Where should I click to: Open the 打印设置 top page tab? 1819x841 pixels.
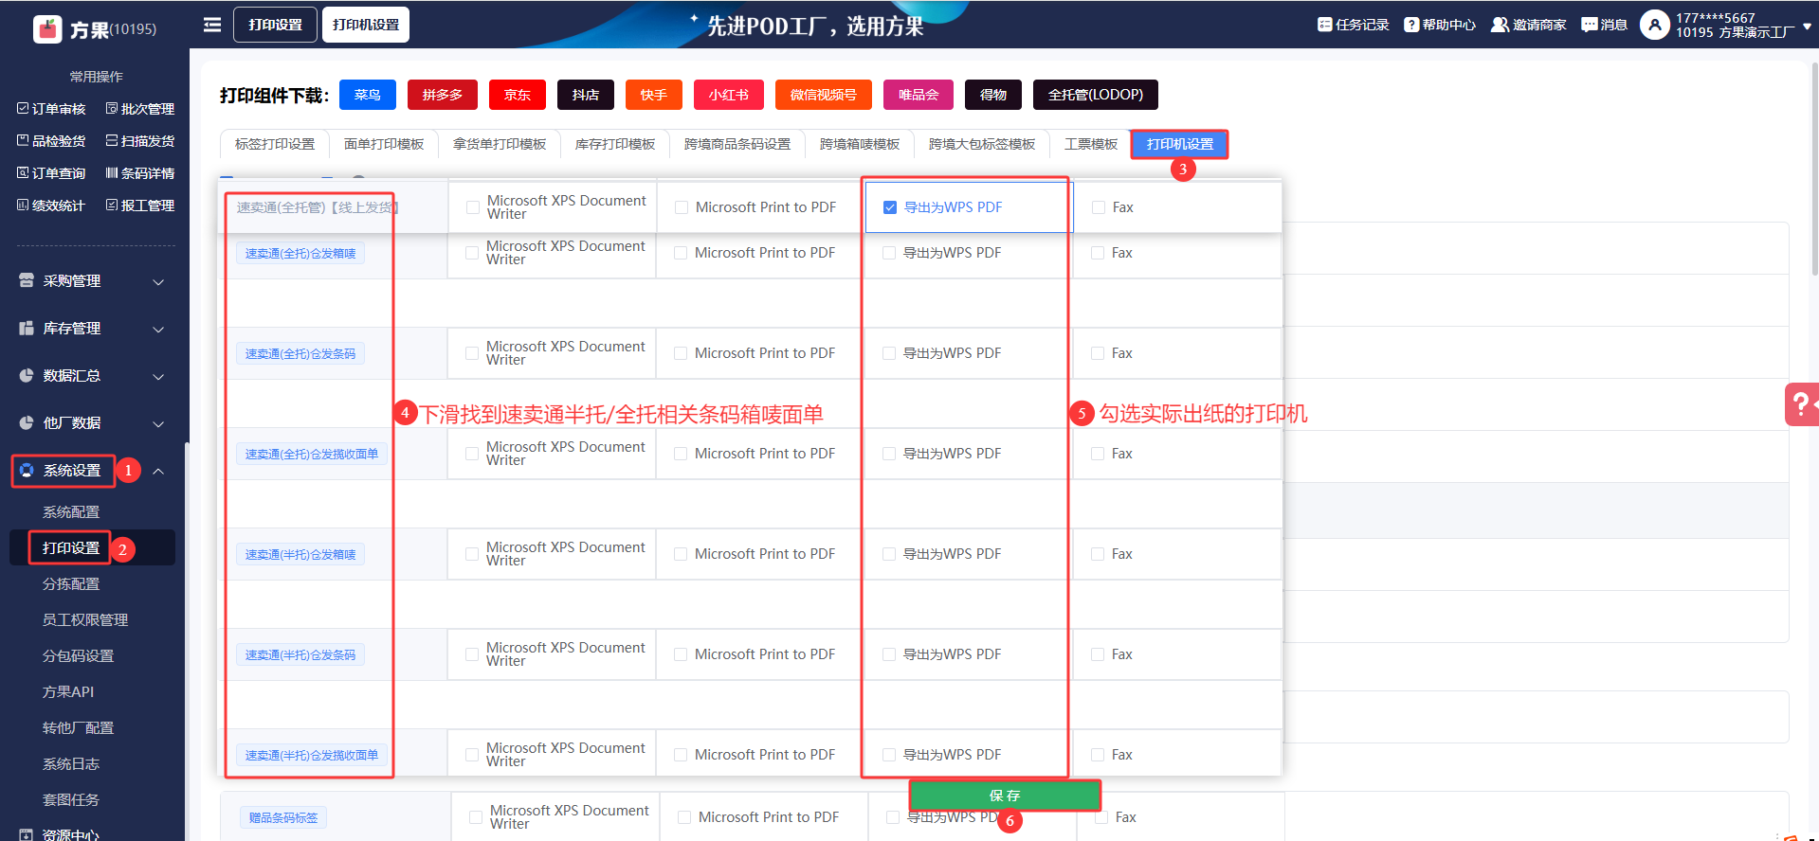[x=276, y=25]
